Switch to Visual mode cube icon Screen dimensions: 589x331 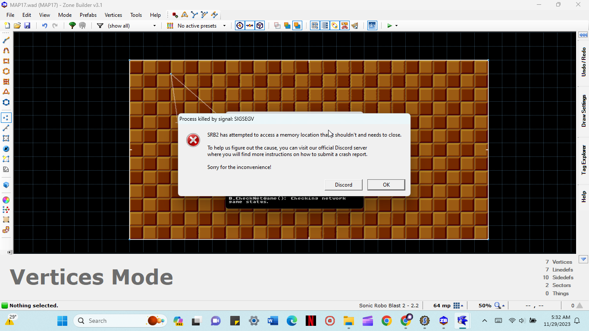click(6, 185)
